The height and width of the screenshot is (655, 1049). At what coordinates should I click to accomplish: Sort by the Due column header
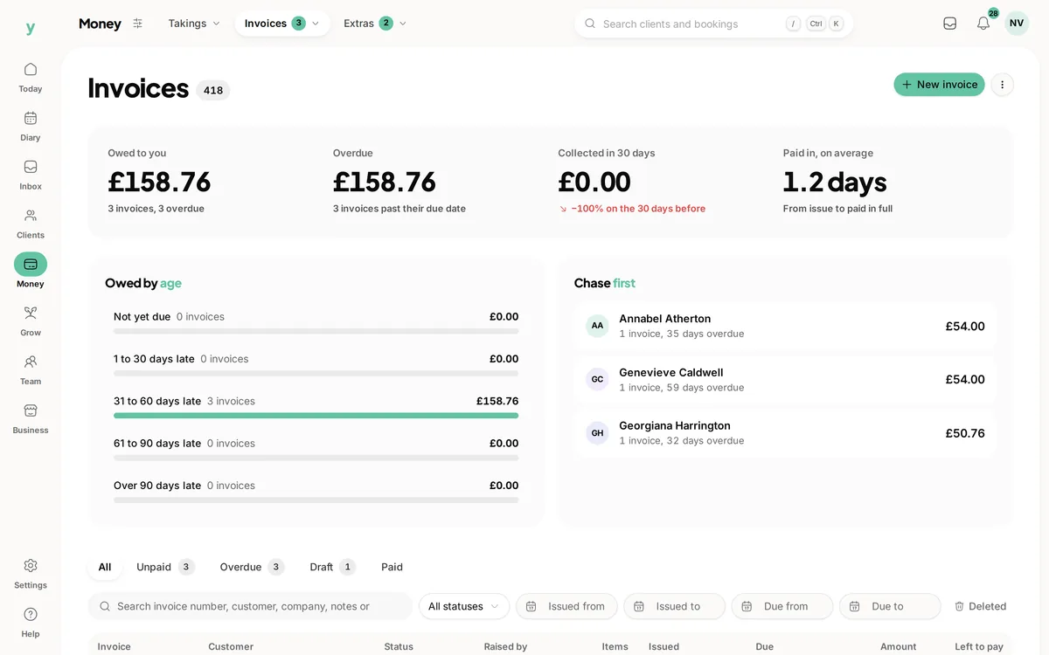765,646
